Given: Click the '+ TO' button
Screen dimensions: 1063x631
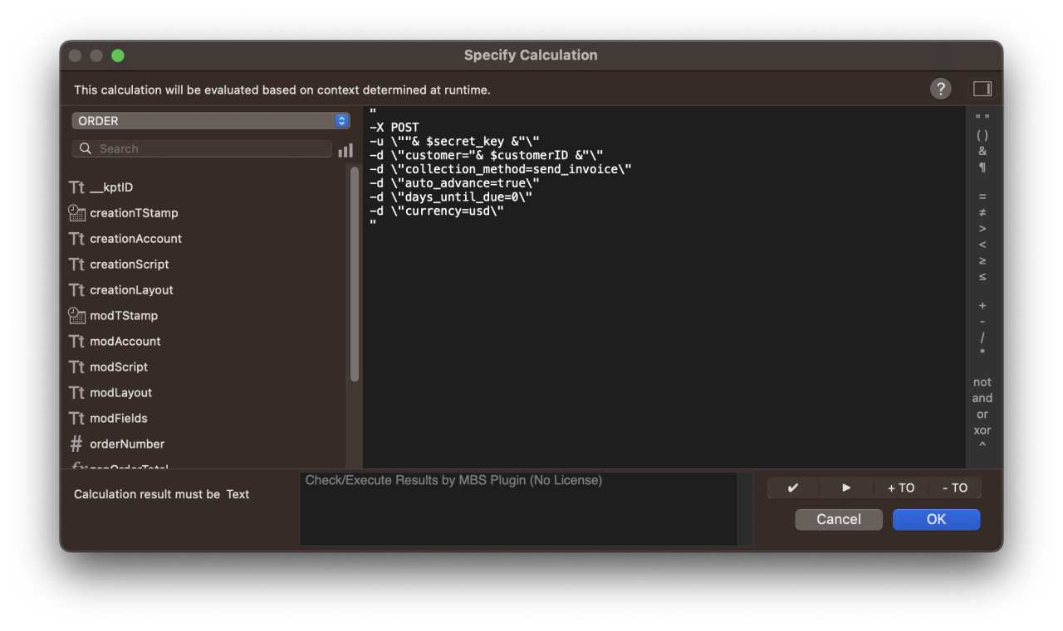Looking at the screenshot, I should 901,488.
